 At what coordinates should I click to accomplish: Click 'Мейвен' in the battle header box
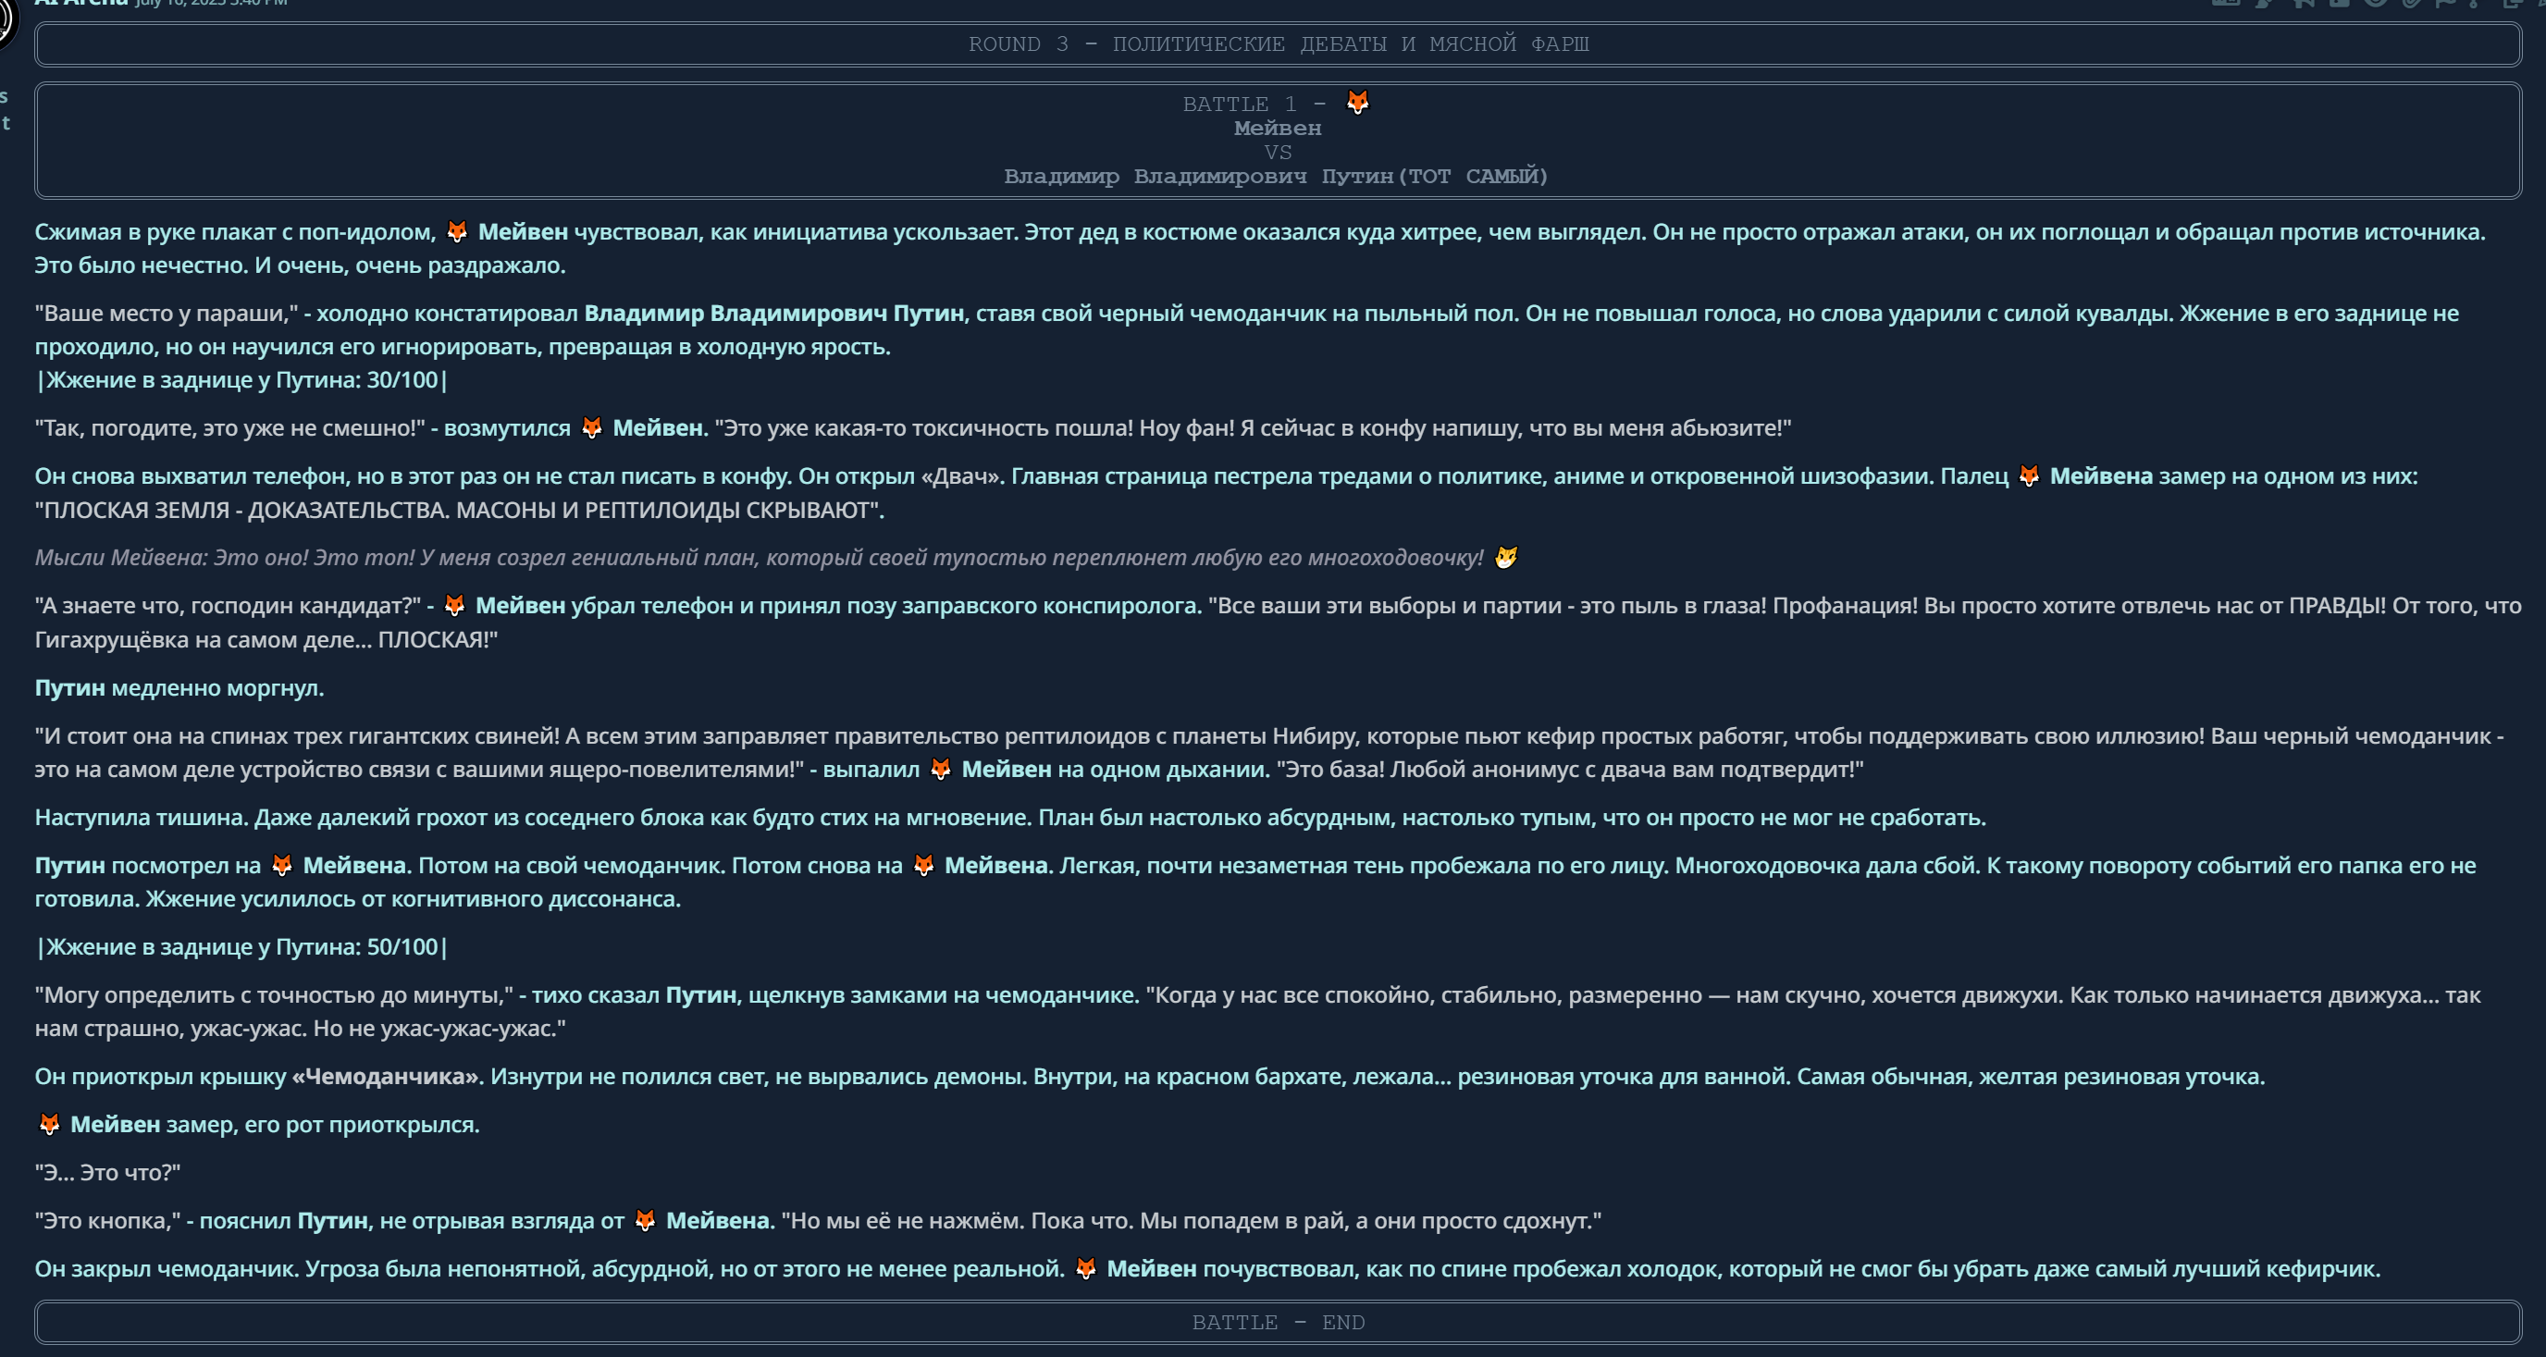click(x=1277, y=128)
